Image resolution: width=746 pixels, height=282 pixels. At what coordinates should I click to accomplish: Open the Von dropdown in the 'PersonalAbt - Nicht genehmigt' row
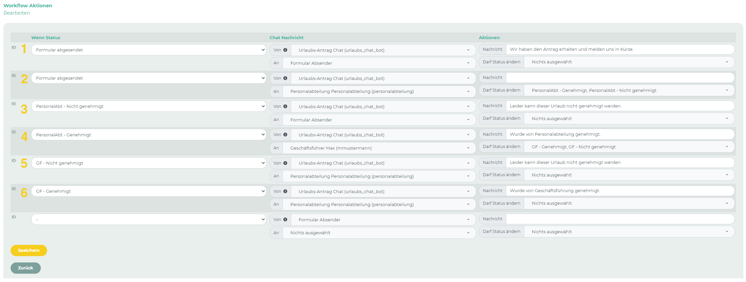click(x=383, y=106)
